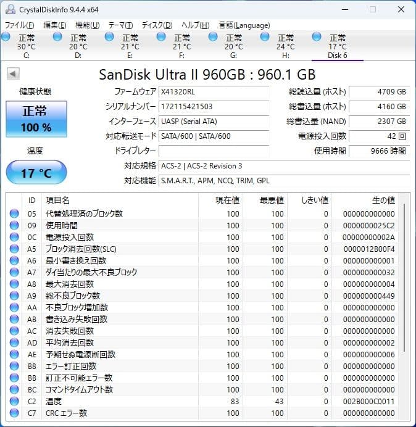This screenshot has height=427, width=416.
Task: Click the 正常 100 % health status button
Action: (x=36, y=119)
